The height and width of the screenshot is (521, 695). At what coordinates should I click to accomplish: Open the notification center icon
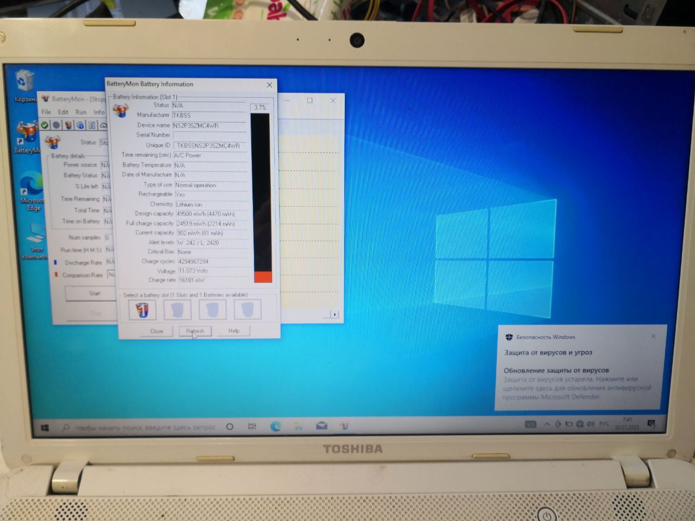[652, 423]
